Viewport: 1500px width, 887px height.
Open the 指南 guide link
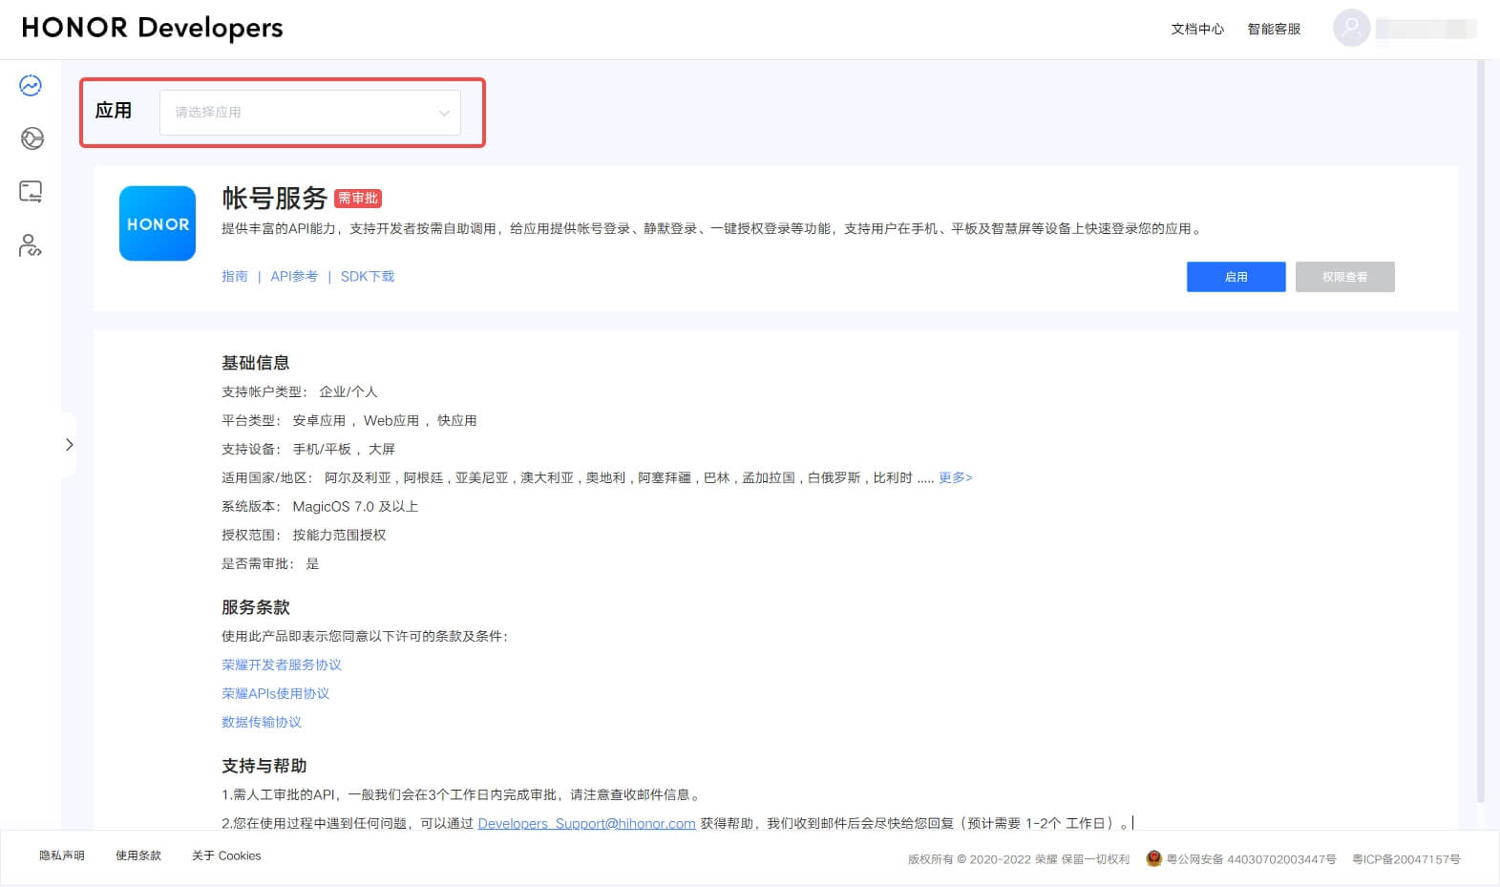(x=235, y=276)
